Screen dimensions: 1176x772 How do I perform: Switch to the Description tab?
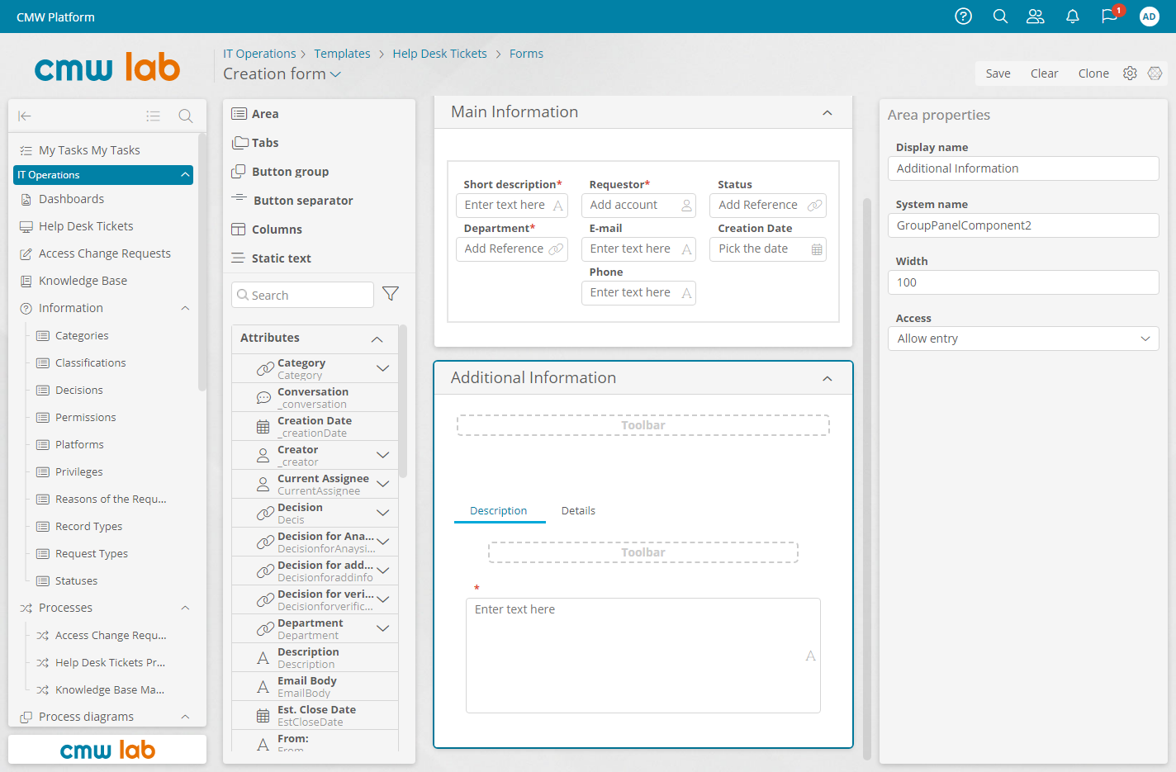pos(499,510)
